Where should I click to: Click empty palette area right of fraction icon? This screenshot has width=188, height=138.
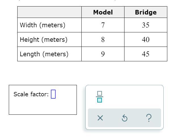coord(133,97)
